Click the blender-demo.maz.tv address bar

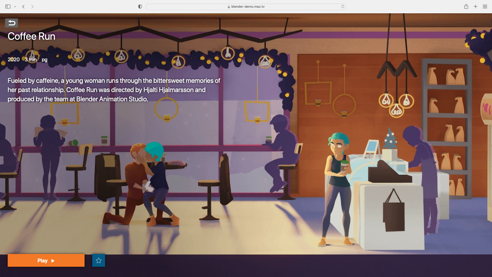(x=246, y=7)
